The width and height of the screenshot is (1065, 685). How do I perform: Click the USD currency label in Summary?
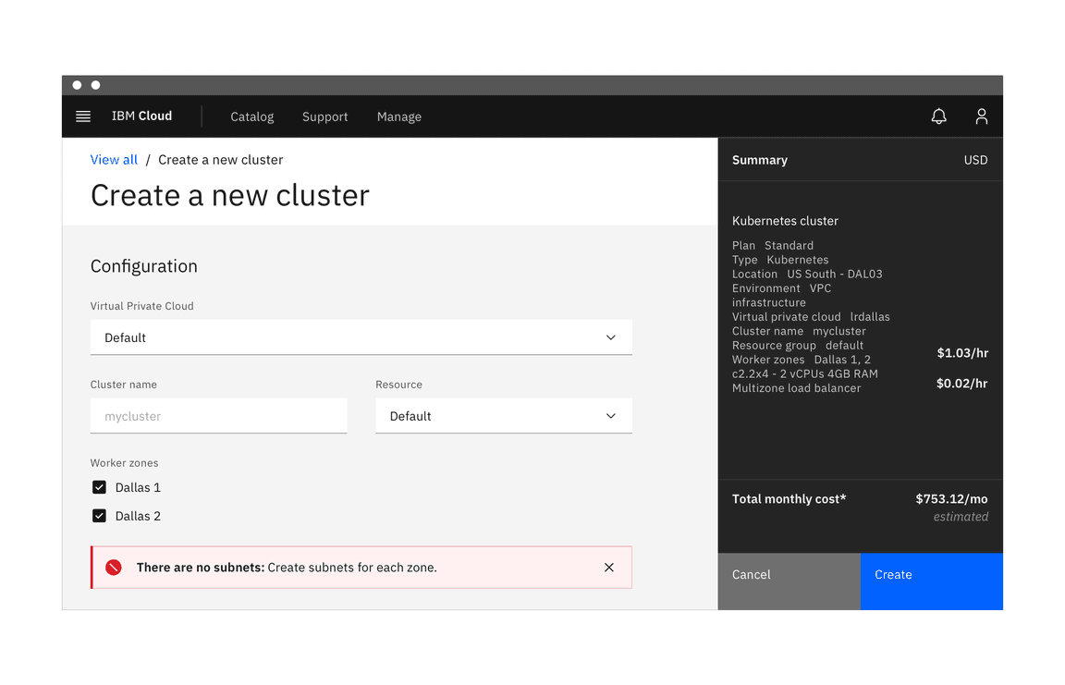(975, 160)
